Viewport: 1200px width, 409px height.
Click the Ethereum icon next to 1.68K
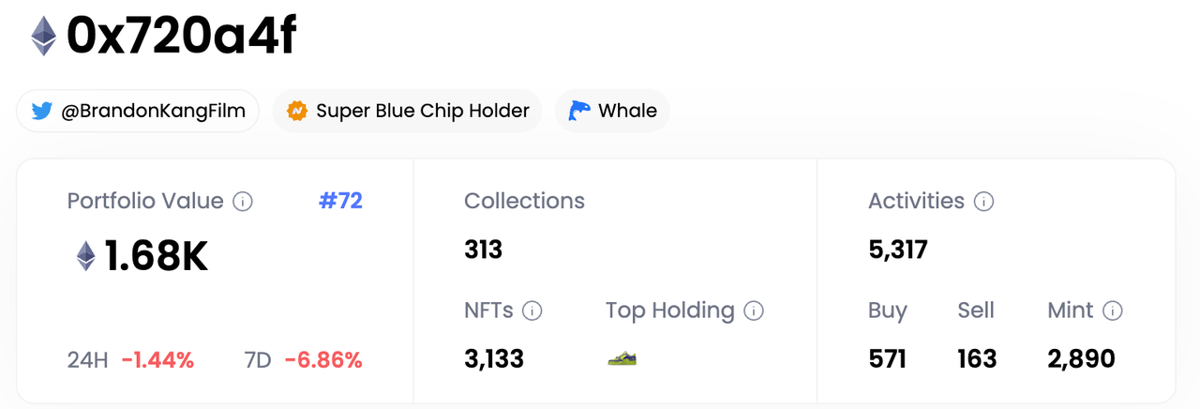tap(85, 256)
